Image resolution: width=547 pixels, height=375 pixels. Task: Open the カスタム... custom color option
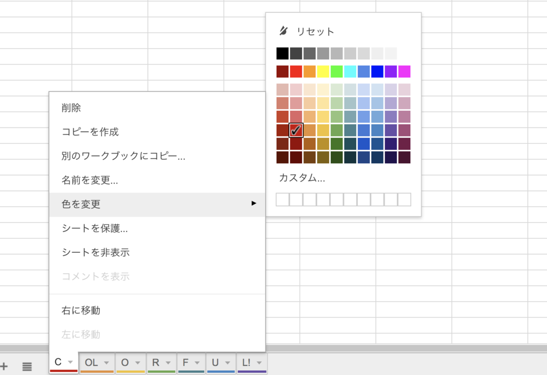pos(302,178)
